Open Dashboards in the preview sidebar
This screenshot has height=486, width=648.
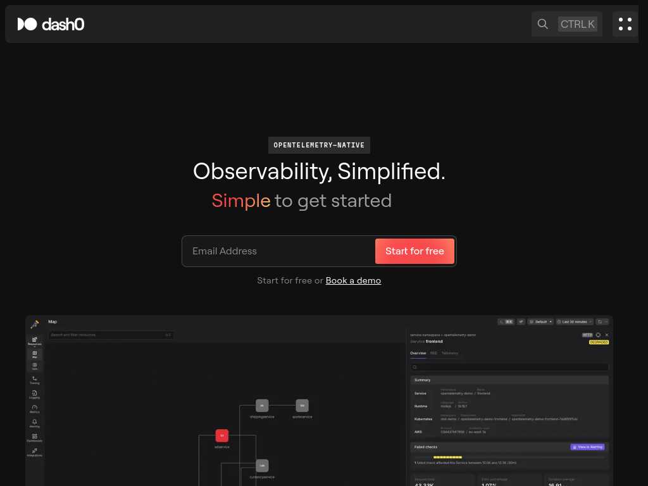pyautogui.click(x=35, y=438)
